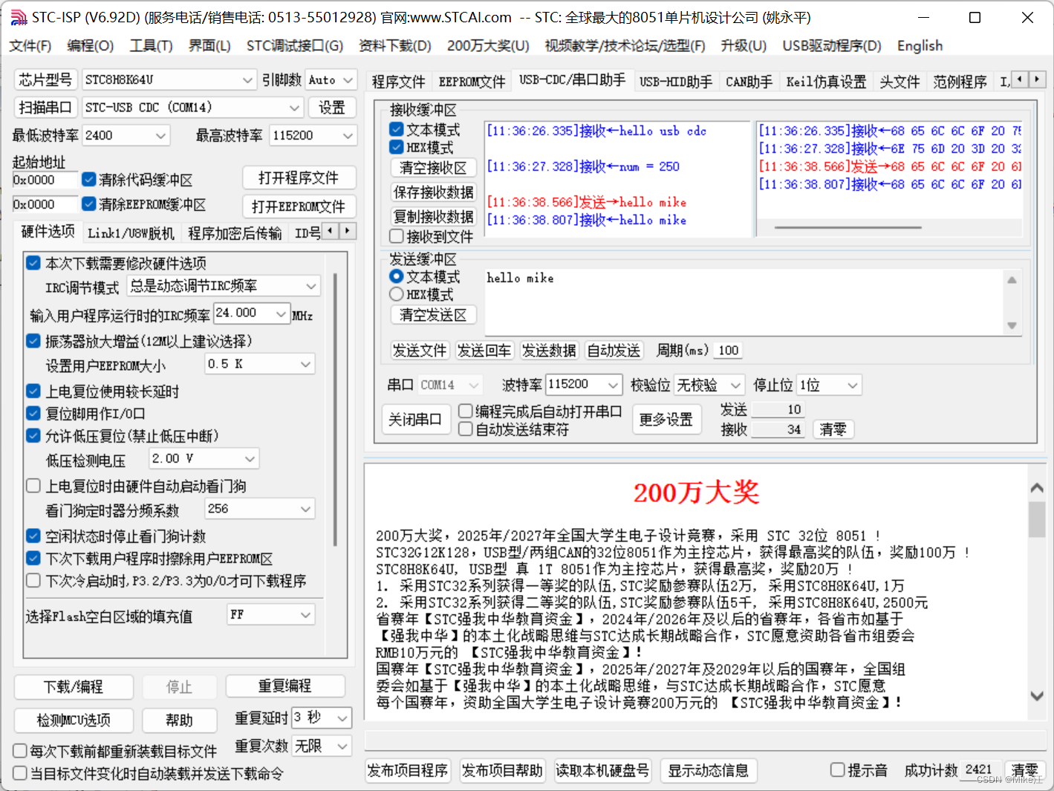Image resolution: width=1054 pixels, height=791 pixels.
Task: Click 发送数据 button
Action: [x=549, y=351]
